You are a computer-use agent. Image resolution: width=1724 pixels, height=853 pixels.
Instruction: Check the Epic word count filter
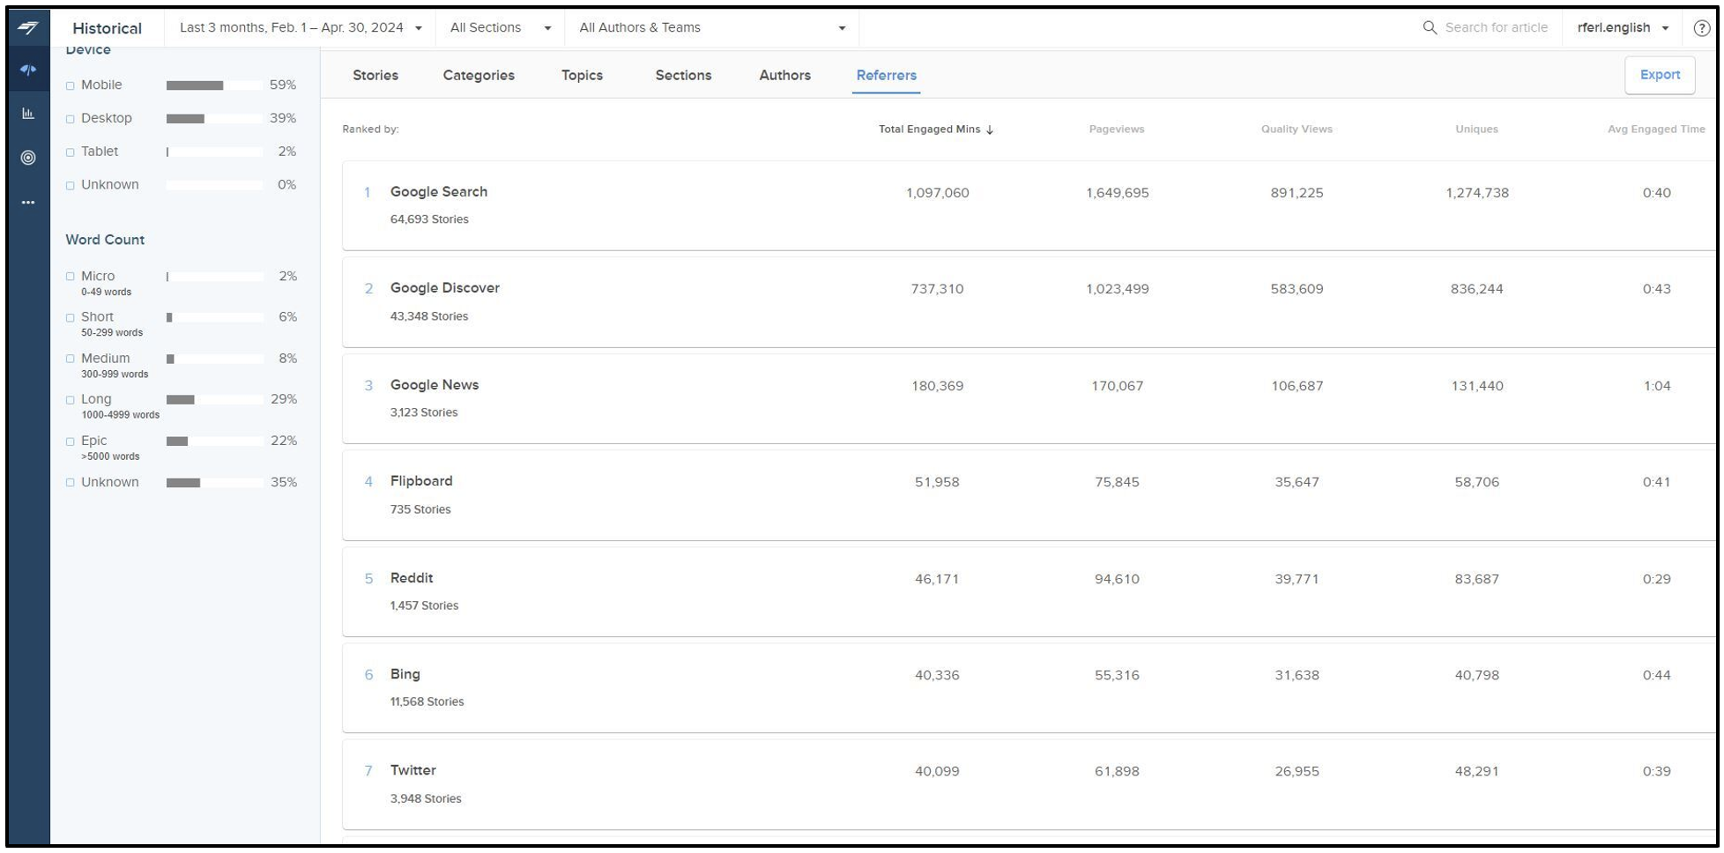(x=71, y=441)
